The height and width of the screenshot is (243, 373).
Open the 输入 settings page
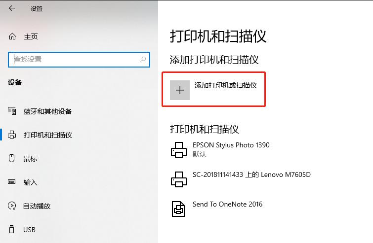point(30,182)
